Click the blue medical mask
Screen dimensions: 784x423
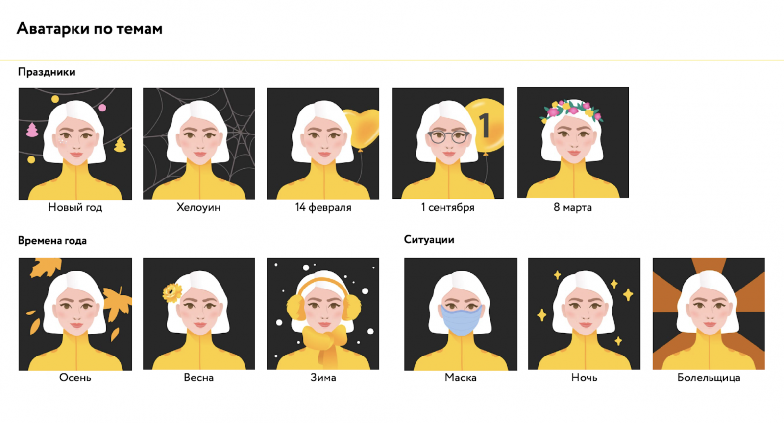point(461,320)
